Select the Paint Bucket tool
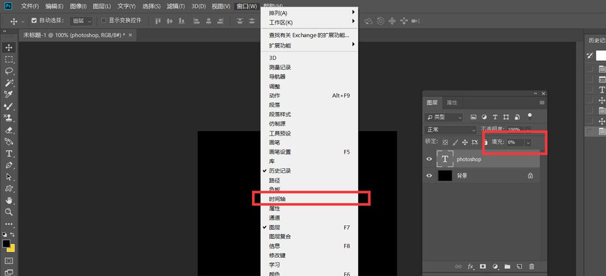Image resolution: width=606 pixels, height=276 pixels. [x=8, y=141]
